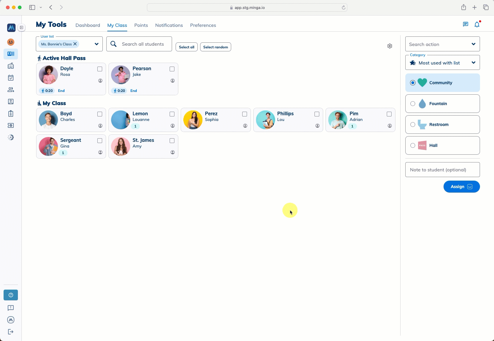Viewport: 494px width, 341px height.
Task: Open profile icon on Sophia Perez card
Action: click(245, 126)
